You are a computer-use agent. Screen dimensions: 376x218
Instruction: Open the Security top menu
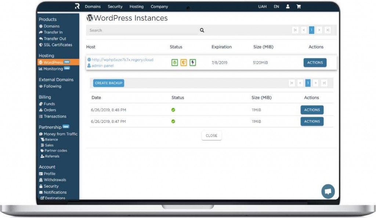pos(115,7)
